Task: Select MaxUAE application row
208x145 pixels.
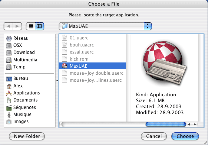Action: click(92, 66)
